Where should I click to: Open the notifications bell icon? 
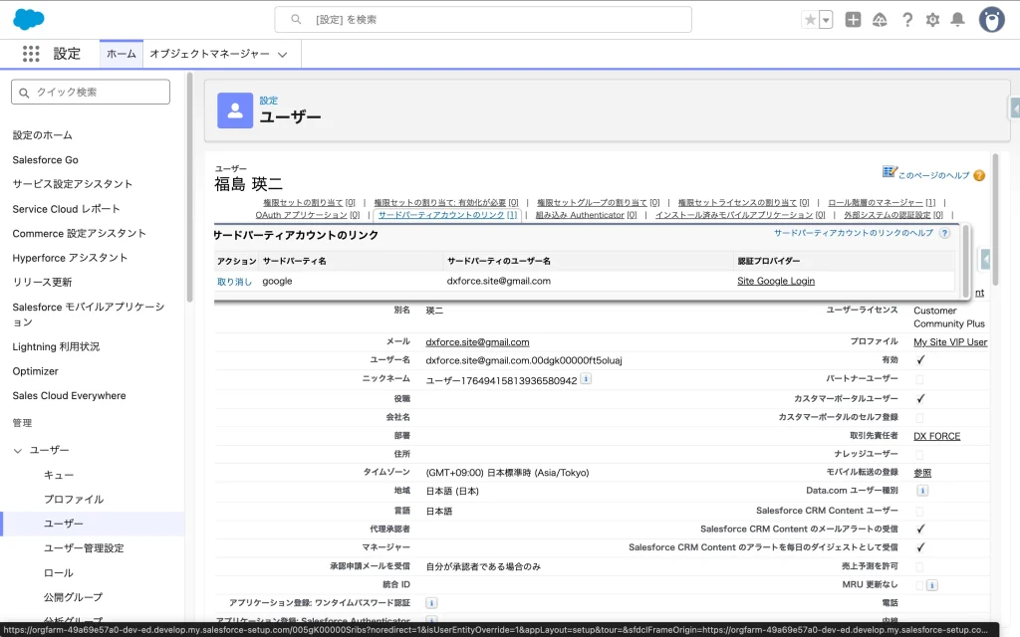click(957, 20)
